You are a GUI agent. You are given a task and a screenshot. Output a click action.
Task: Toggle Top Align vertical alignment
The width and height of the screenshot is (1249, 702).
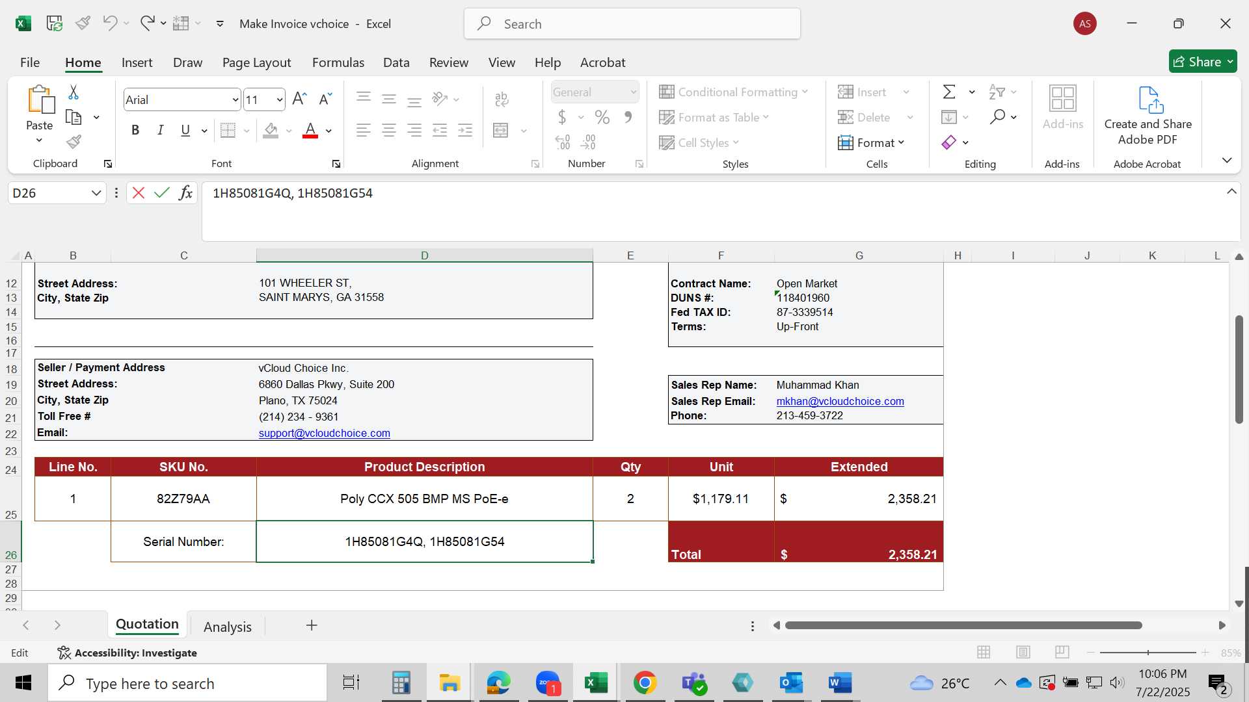click(364, 99)
